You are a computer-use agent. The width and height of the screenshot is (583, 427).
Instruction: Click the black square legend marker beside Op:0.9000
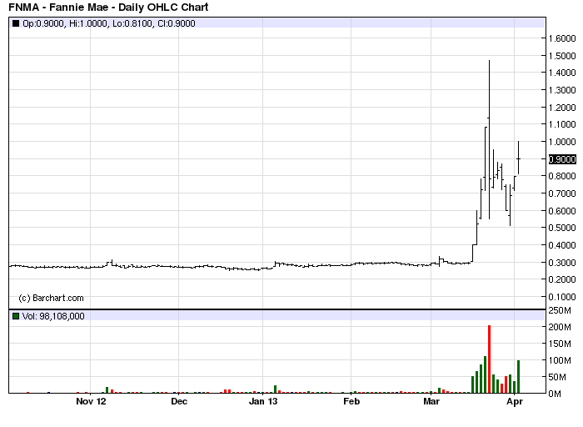tap(16, 23)
